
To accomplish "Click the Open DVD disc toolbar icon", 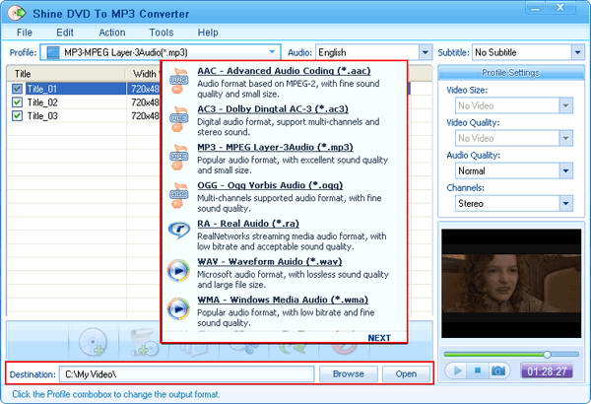I will (x=93, y=342).
